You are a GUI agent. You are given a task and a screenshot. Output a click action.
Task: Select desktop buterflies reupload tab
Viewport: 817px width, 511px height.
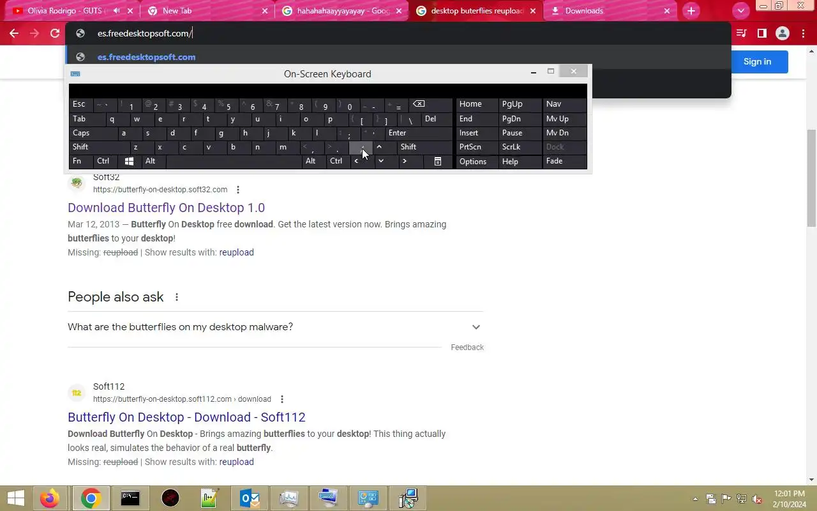pyautogui.click(x=476, y=11)
